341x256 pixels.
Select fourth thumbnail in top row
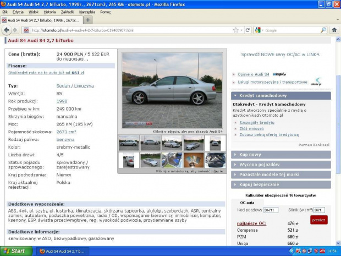[x=194, y=143]
